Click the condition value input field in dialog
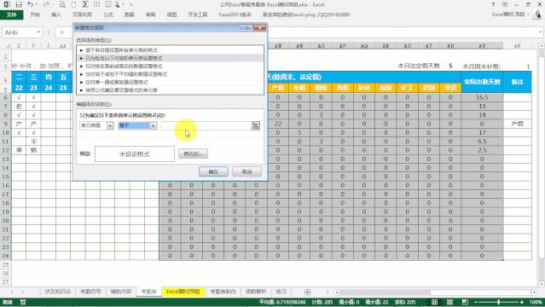Screen dimensions: 545x307 [206, 126]
